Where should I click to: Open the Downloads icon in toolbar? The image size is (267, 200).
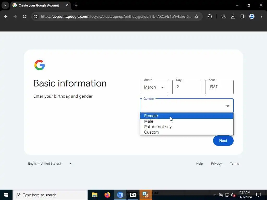[233, 16]
